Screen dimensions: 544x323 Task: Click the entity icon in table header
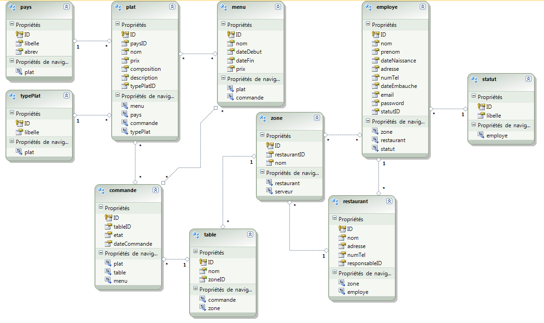[x=196, y=235]
